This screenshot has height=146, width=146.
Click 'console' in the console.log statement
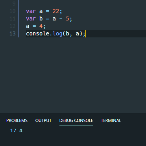(x=38, y=33)
